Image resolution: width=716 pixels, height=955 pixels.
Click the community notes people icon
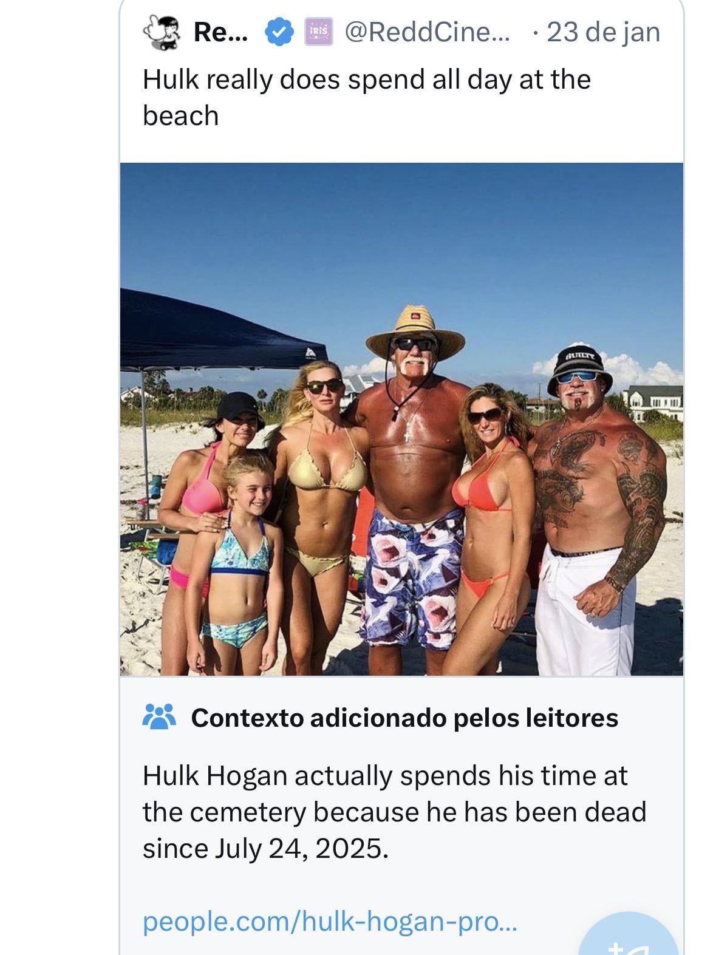(x=159, y=717)
